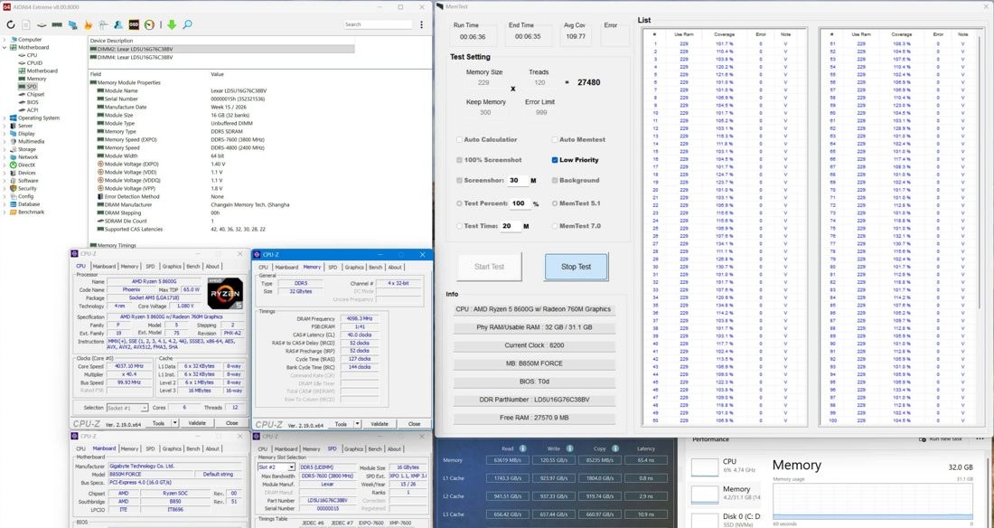Toggle the Background checkbox in MemTest
The height and width of the screenshot is (528, 994).
(555, 180)
